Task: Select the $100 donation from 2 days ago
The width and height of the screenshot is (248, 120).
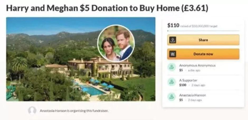Action: tap(183, 85)
